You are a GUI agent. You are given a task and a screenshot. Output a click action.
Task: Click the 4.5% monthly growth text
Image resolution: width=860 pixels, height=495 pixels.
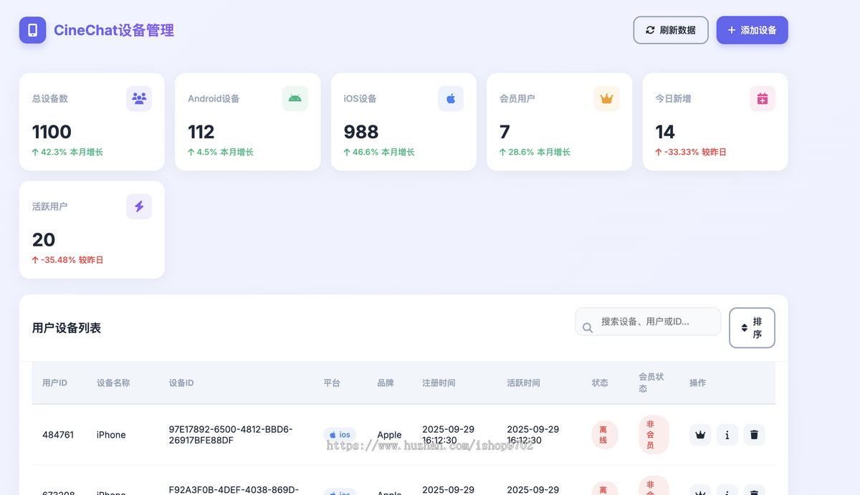click(221, 152)
